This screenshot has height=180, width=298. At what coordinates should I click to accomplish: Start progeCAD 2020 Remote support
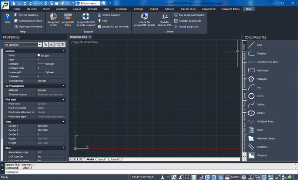(86, 20)
